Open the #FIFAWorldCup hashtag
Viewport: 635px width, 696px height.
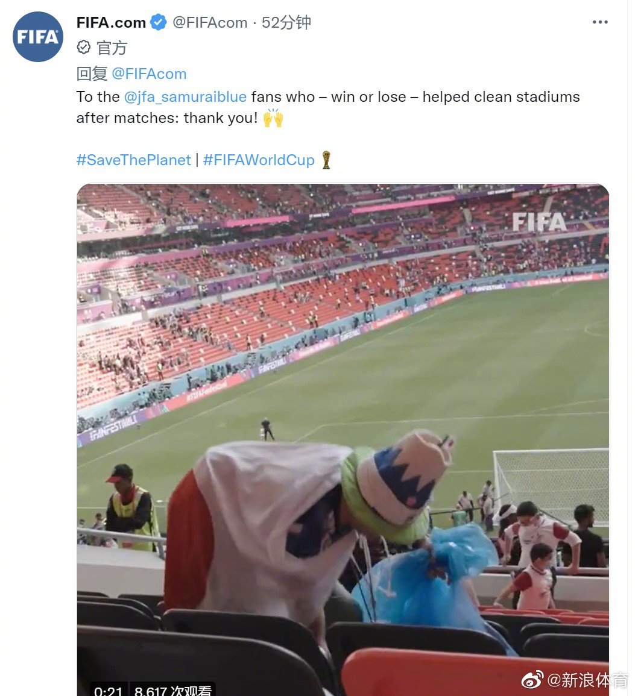[x=259, y=160]
